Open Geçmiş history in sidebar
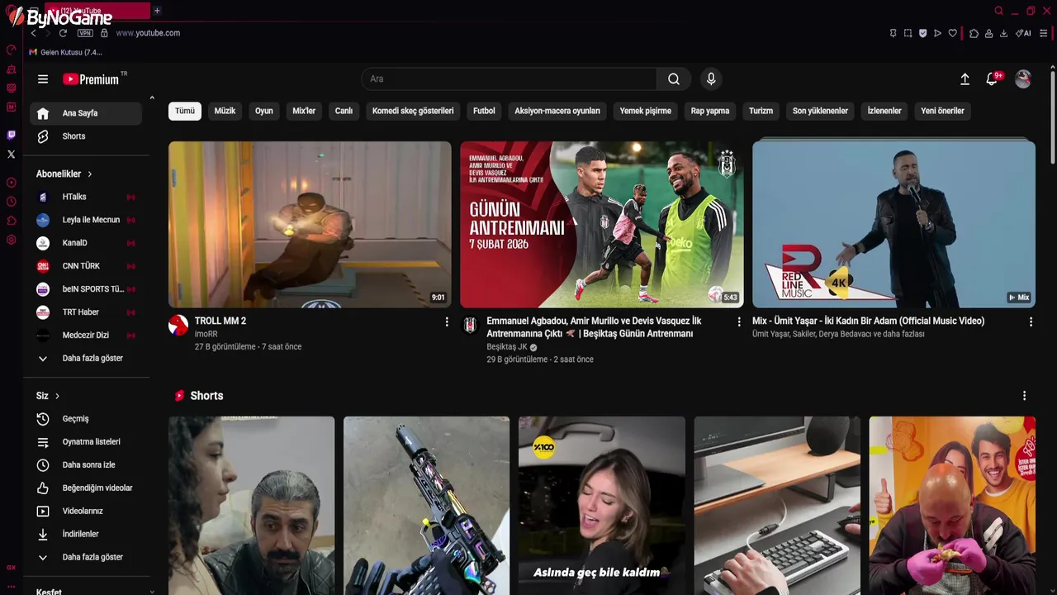 [x=86, y=419]
